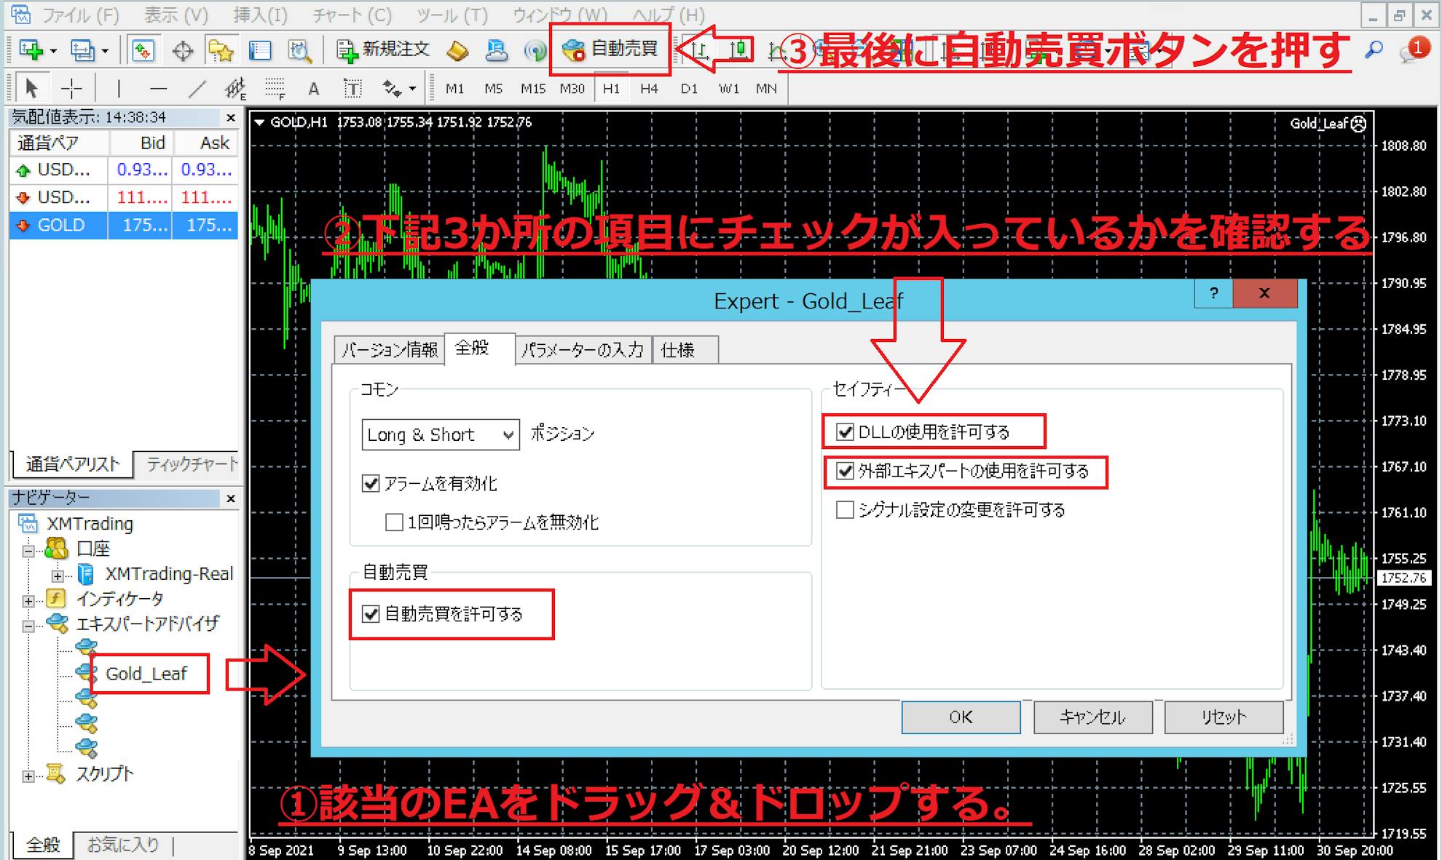Open the profiles toolbar icon

pos(82,50)
